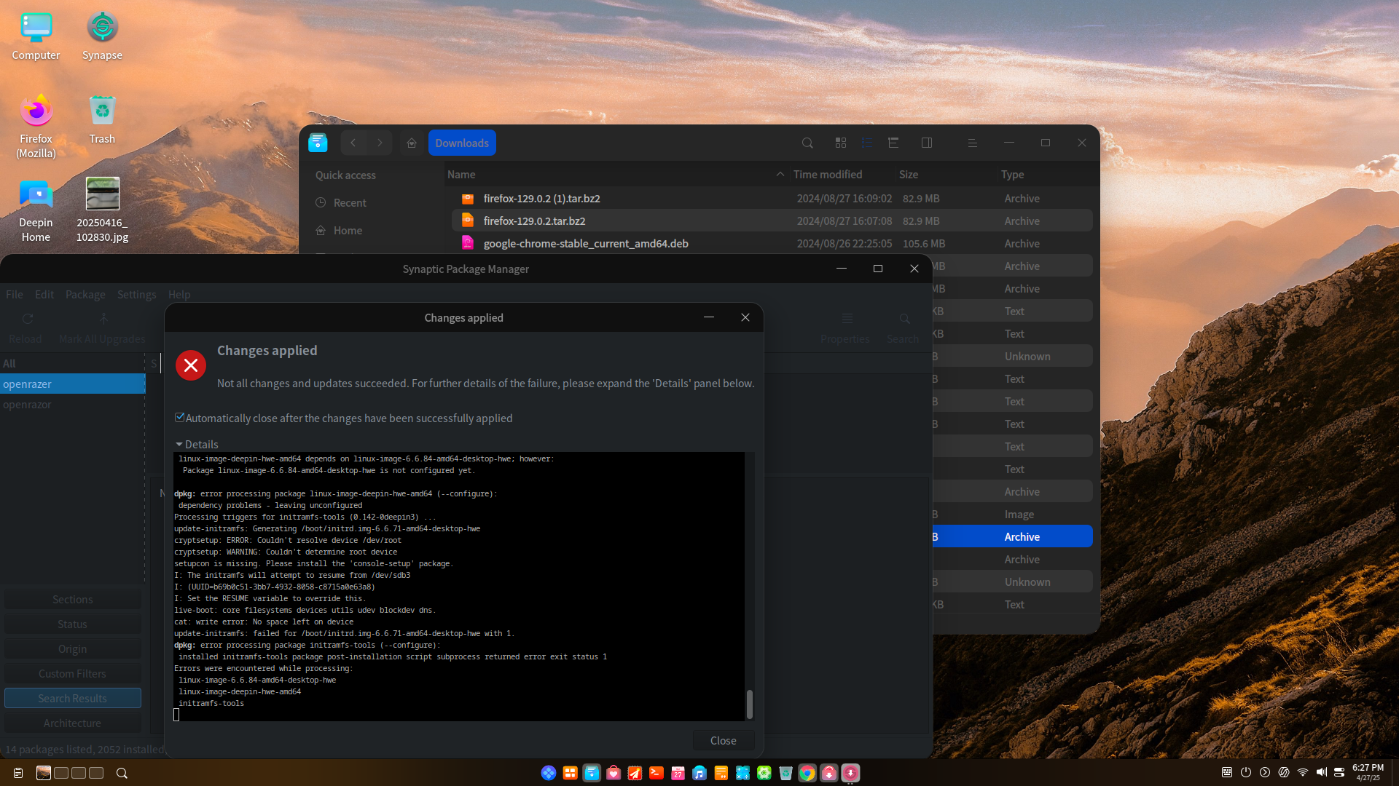Switch file manager to icon grid view

point(841,143)
